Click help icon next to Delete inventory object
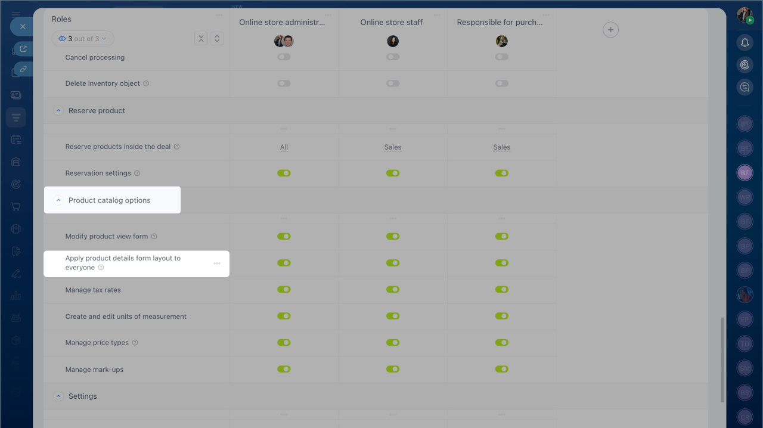The image size is (763, 428). (x=146, y=84)
